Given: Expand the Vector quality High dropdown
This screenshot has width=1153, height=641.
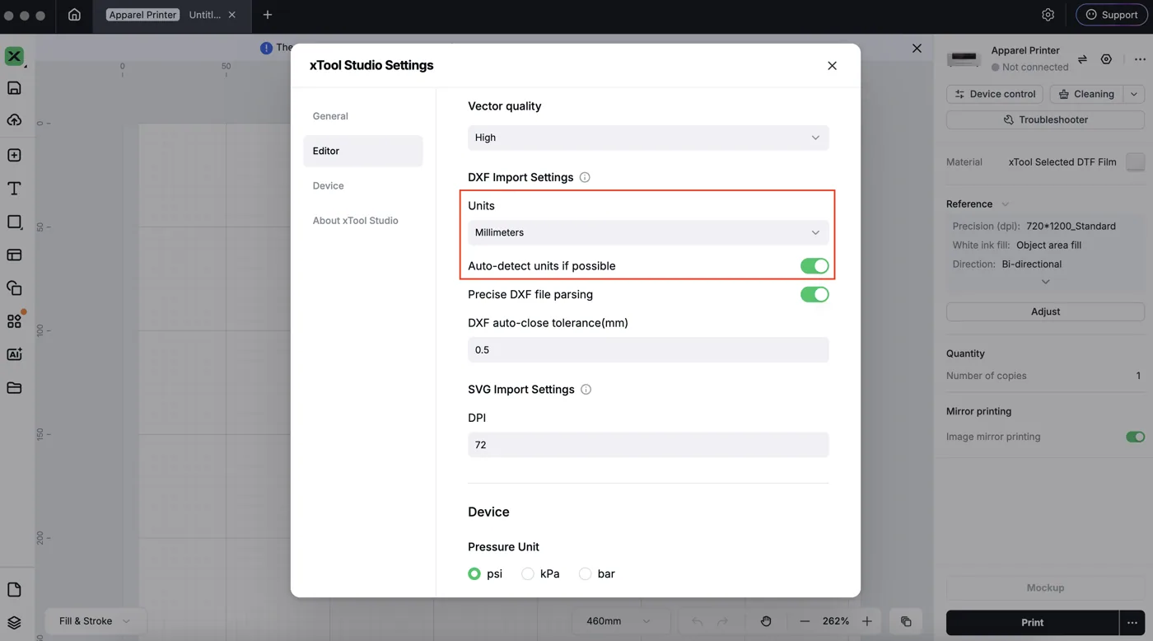Looking at the screenshot, I should (x=648, y=138).
